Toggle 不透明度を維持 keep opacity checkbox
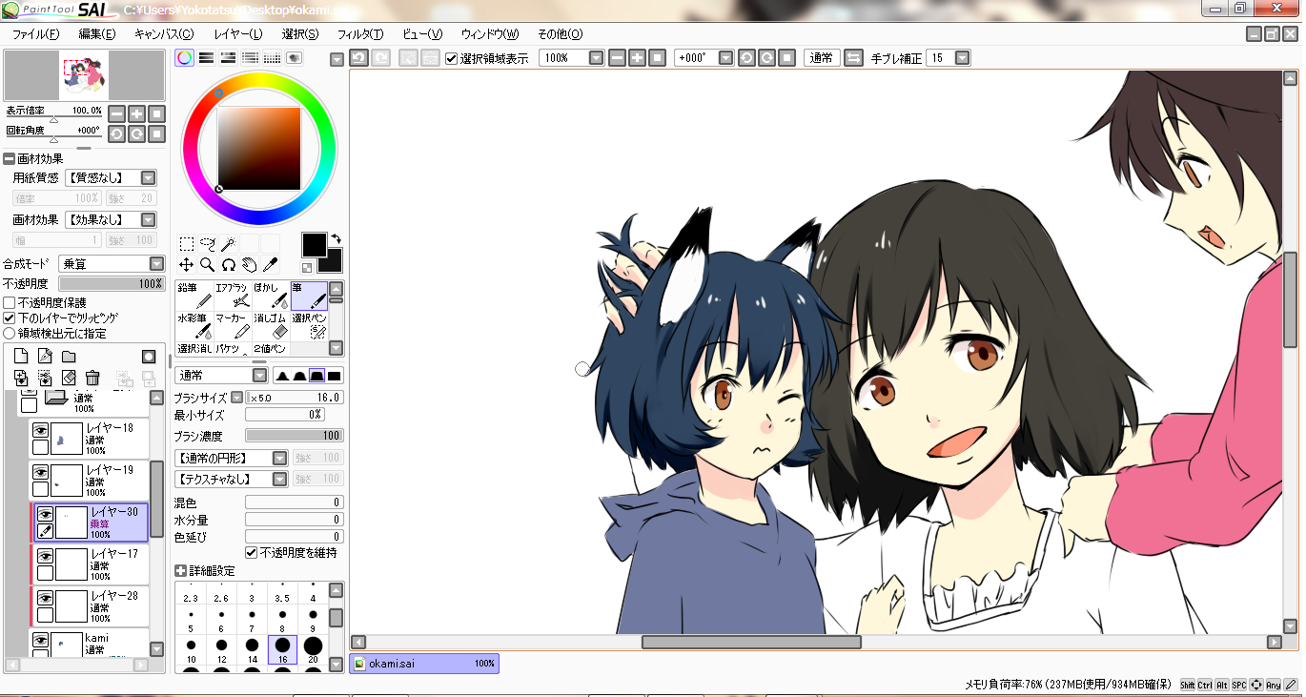The width and height of the screenshot is (1306, 697). click(x=252, y=553)
